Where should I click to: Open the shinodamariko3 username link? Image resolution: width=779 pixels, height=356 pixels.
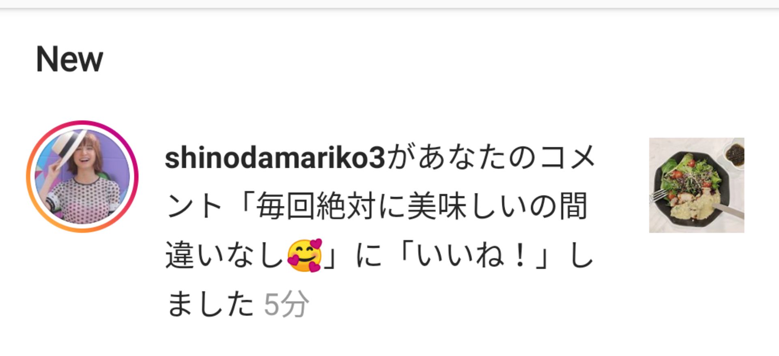pyautogui.click(x=275, y=158)
